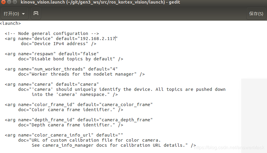Viewport: 267px width, 153px height.
Task: Click the respawn default "false" value
Action: coord(89,54)
